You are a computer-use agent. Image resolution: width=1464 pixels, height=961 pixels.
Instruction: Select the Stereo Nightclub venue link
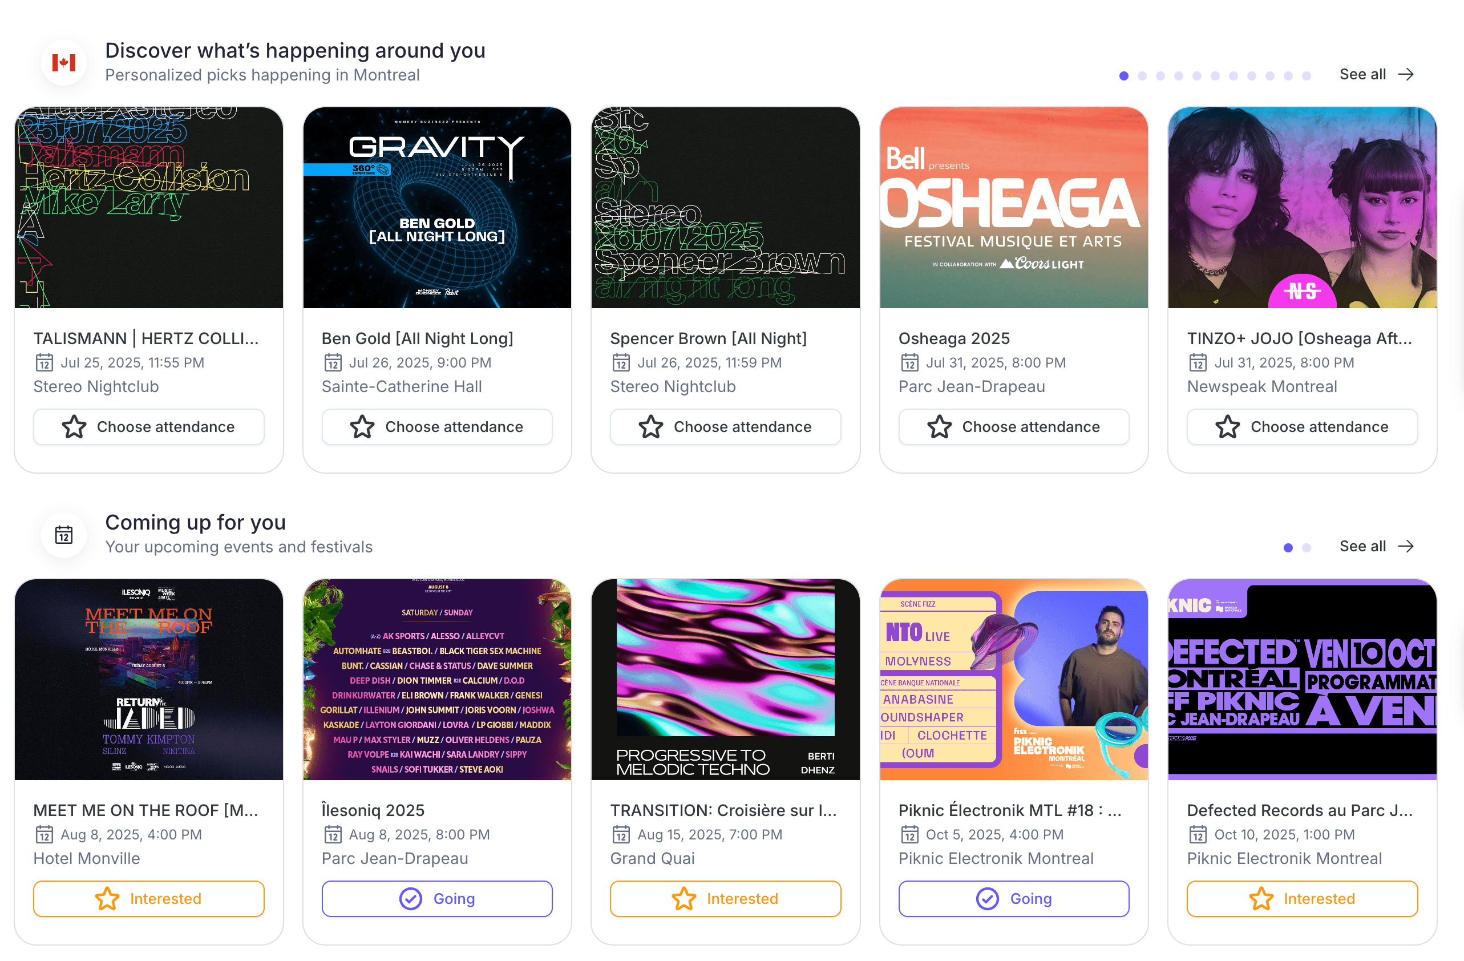point(96,386)
